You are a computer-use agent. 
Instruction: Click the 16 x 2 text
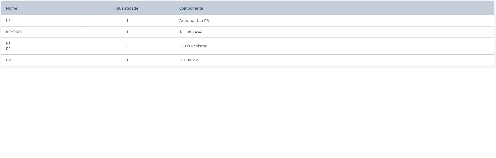193,60
